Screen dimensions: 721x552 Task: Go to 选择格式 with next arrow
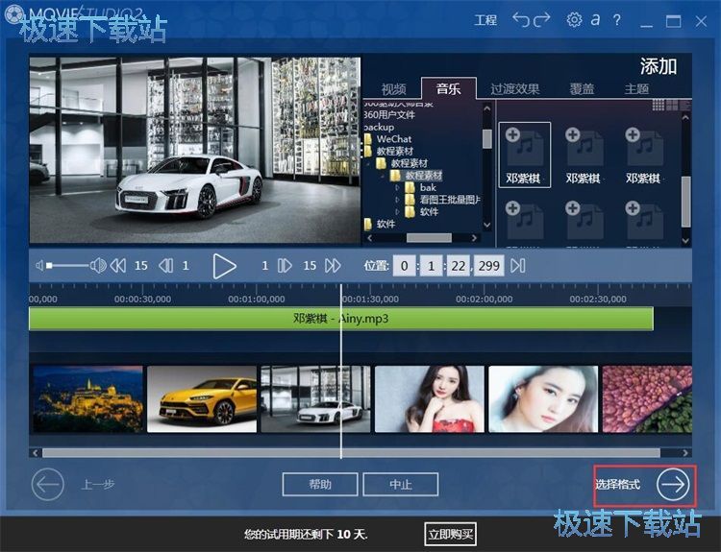(x=673, y=485)
